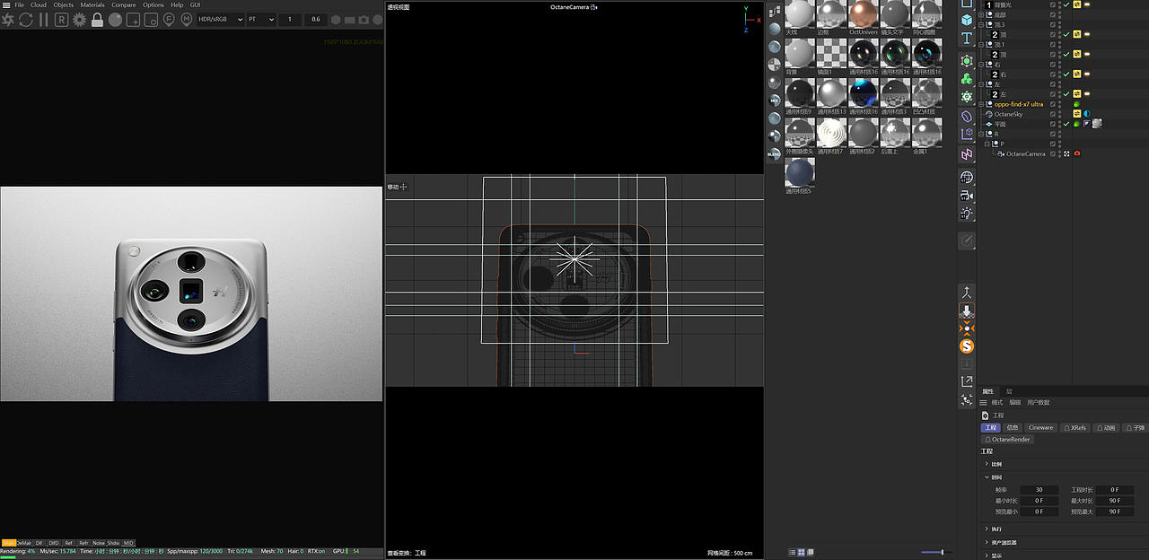Toggle visibility dots of oppo-find-x7 ultra
Screen dimensions: 1149x560
point(1059,104)
